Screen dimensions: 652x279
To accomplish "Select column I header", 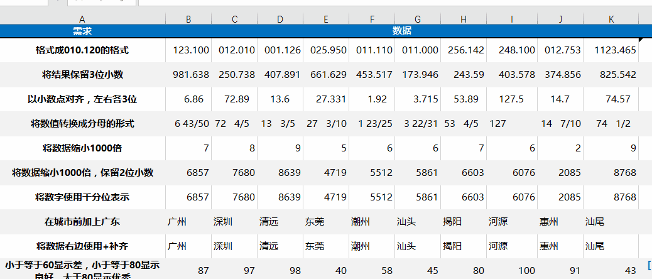I will pos(512,19).
